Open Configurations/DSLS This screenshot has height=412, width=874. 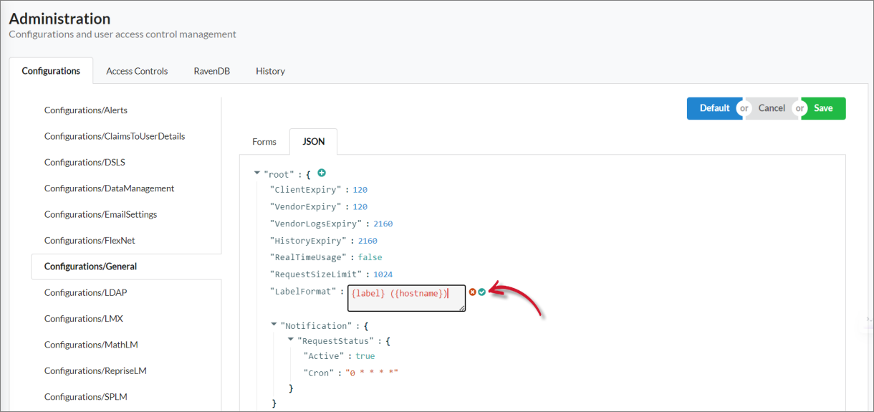pyautogui.click(x=85, y=162)
